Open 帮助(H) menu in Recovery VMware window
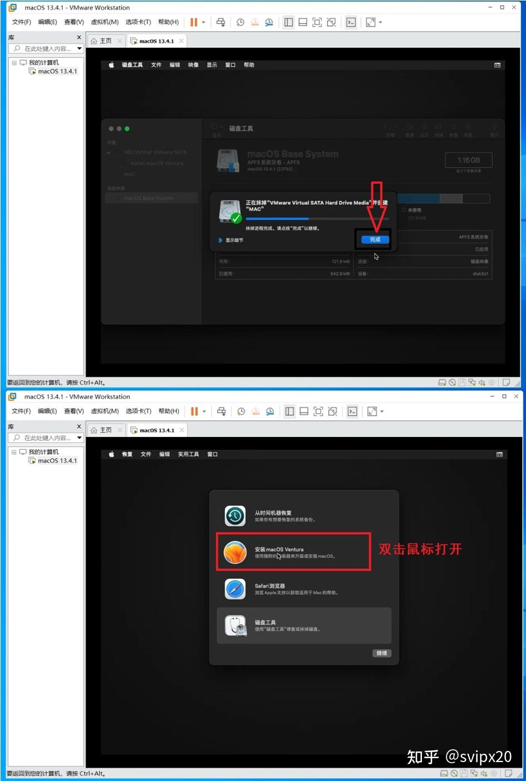Viewport: 526px width, 781px height. [x=169, y=411]
